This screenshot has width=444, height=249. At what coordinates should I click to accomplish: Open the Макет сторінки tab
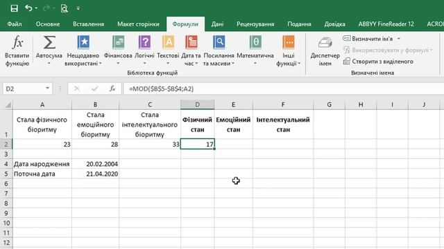[x=138, y=24]
